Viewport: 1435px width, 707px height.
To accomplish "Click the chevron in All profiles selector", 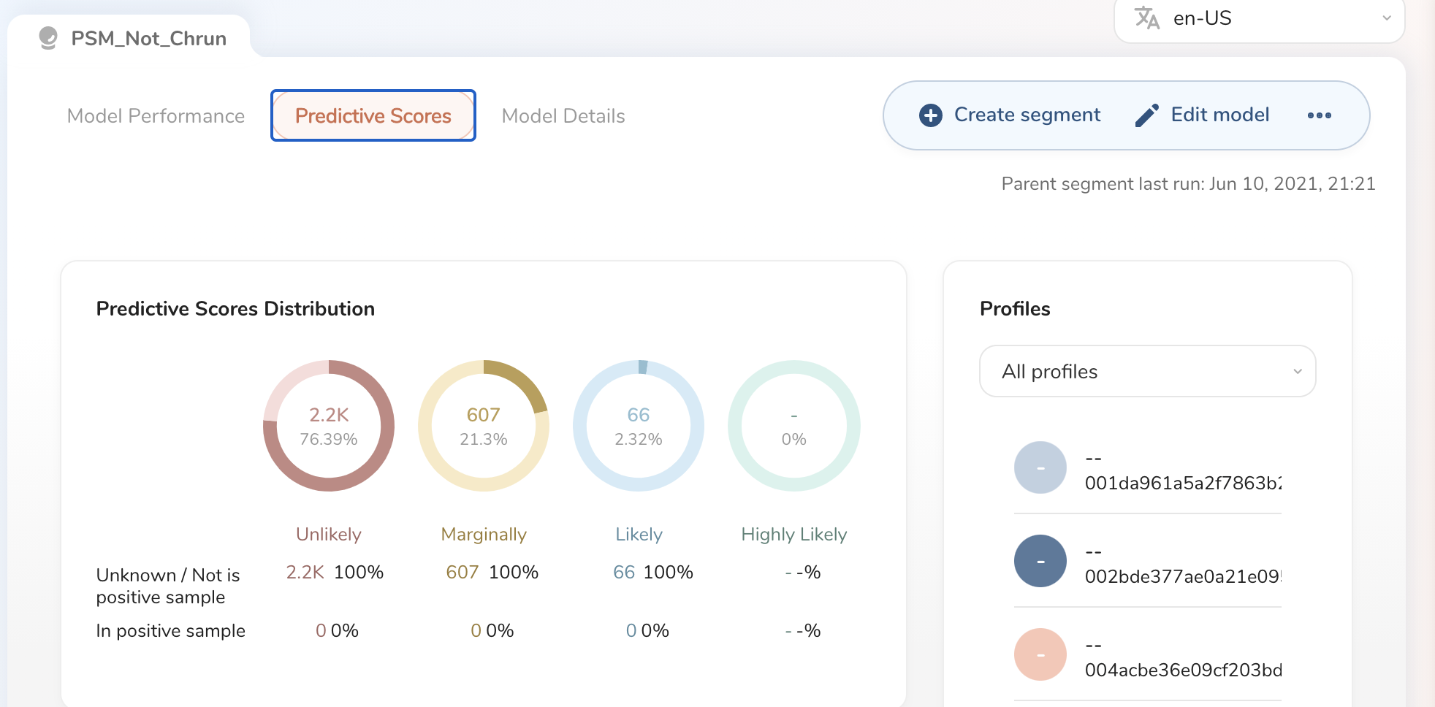I will 1297,371.
